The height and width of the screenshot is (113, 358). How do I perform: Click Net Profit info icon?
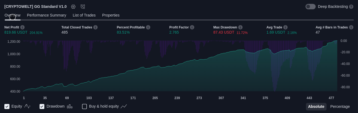point(22,27)
